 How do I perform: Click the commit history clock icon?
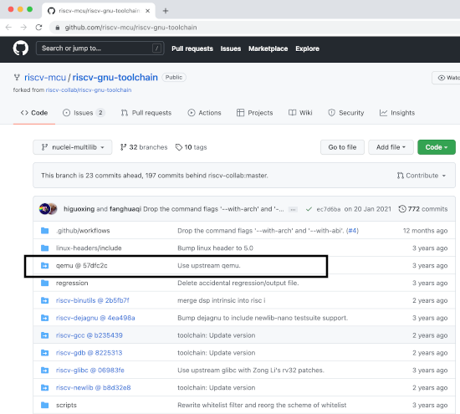[402, 209]
